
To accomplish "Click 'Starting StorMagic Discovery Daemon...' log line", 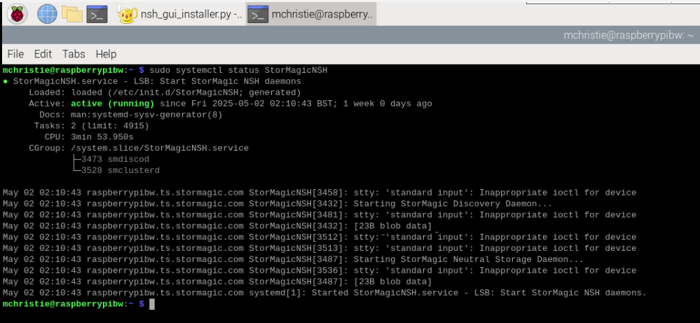I will coord(277,204).
